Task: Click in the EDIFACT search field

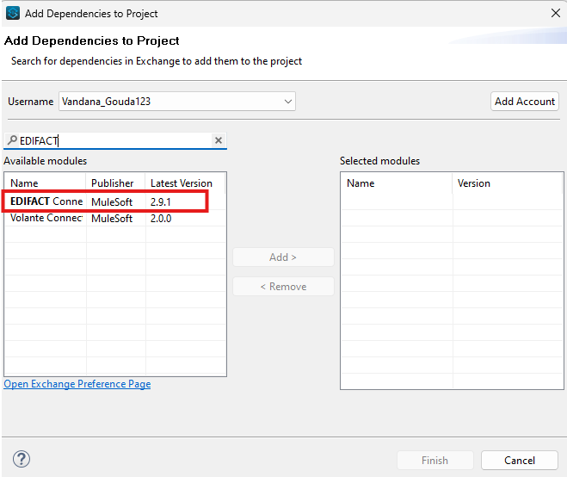Action: coord(115,140)
